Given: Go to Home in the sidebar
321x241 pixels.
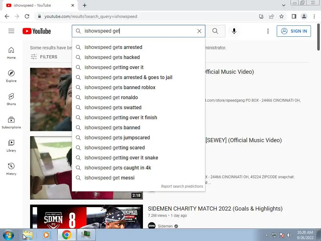Looking at the screenshot, I should pos(11,53).
